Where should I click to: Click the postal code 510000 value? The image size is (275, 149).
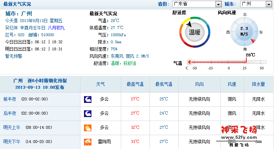[x=47, y=35]
